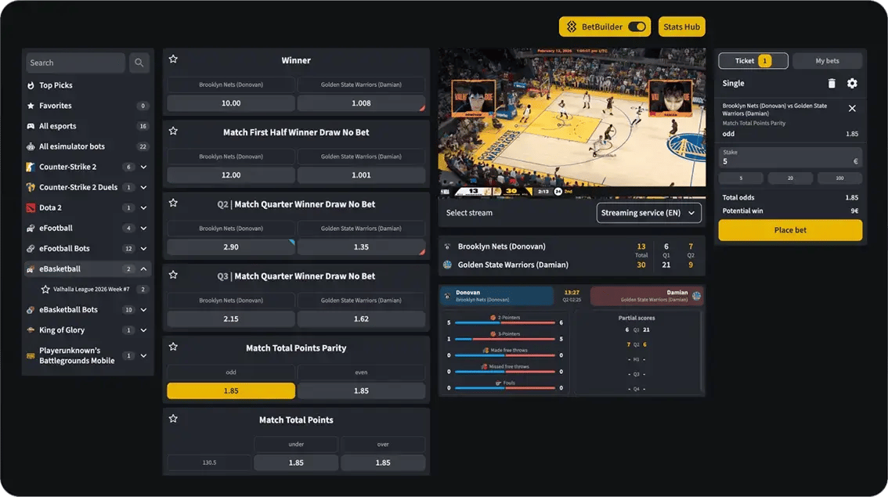Favorite the Match Total Points market
Screen dimensions: 888x497
point(173,419)
